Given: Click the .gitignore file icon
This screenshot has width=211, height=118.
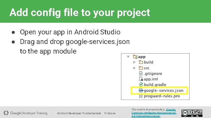Looking at the screenshot, I should tap(141, 73).
